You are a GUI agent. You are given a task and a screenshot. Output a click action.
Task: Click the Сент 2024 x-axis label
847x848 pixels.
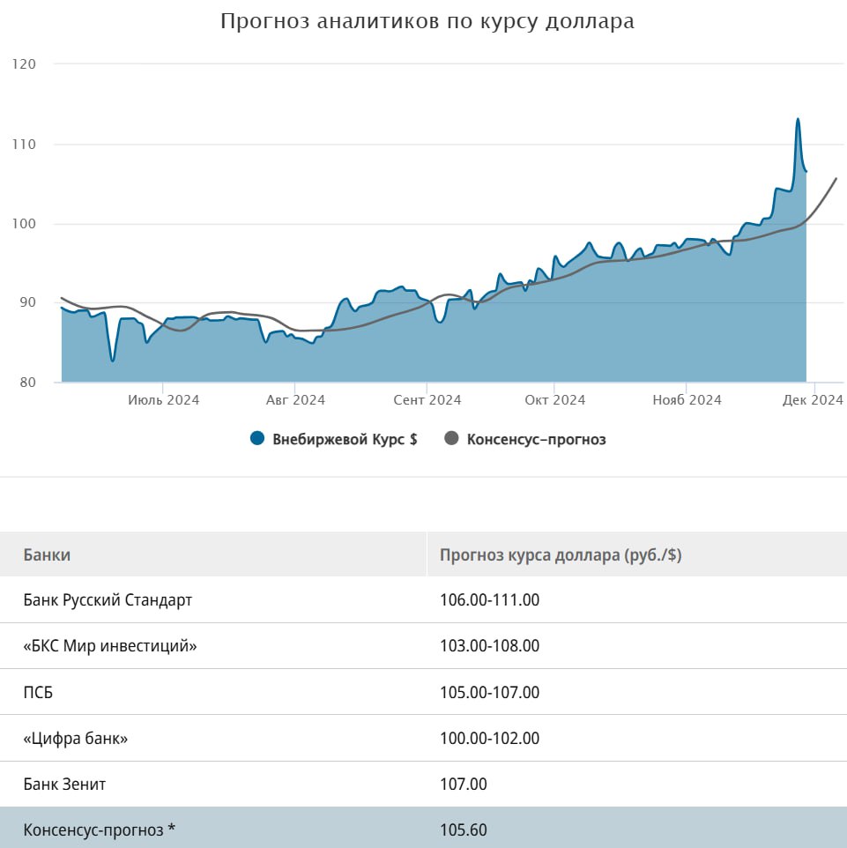pos(427,400)
